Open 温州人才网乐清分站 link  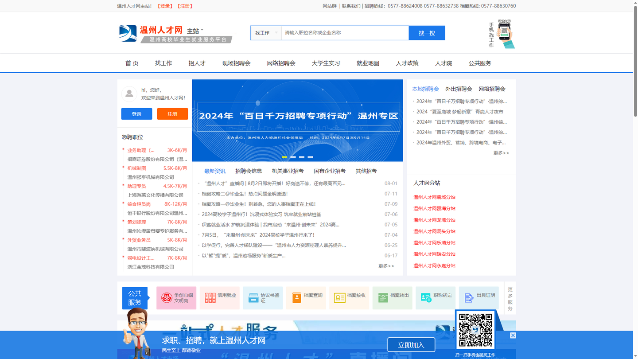pyautogui.click(x=434, y=243)
